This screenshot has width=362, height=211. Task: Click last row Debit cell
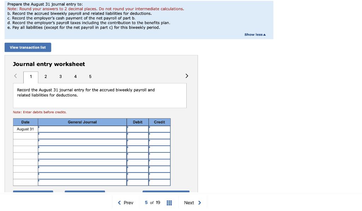pyautogui.click(x=138, y=182)
